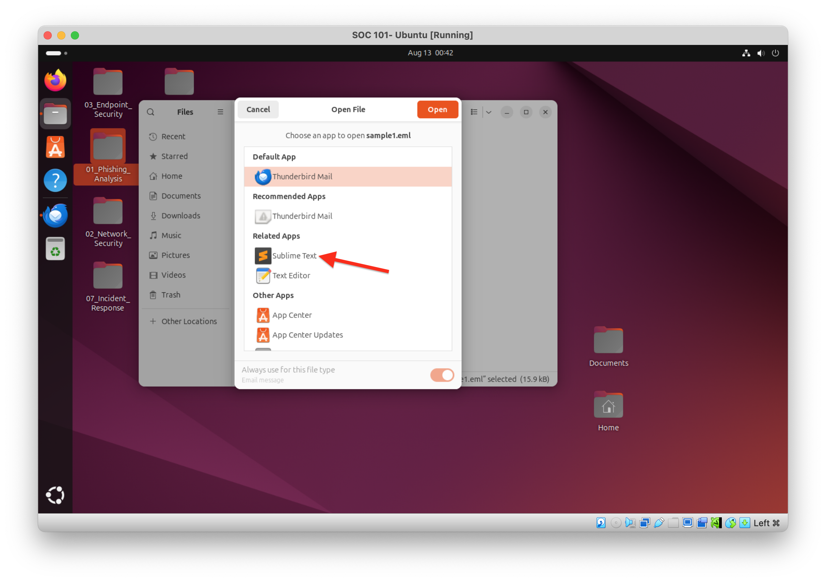Go to Downloads in Files sidebar
Viewport: 826px width, 582px height.
pyautogui.click(x=186, y=216)
